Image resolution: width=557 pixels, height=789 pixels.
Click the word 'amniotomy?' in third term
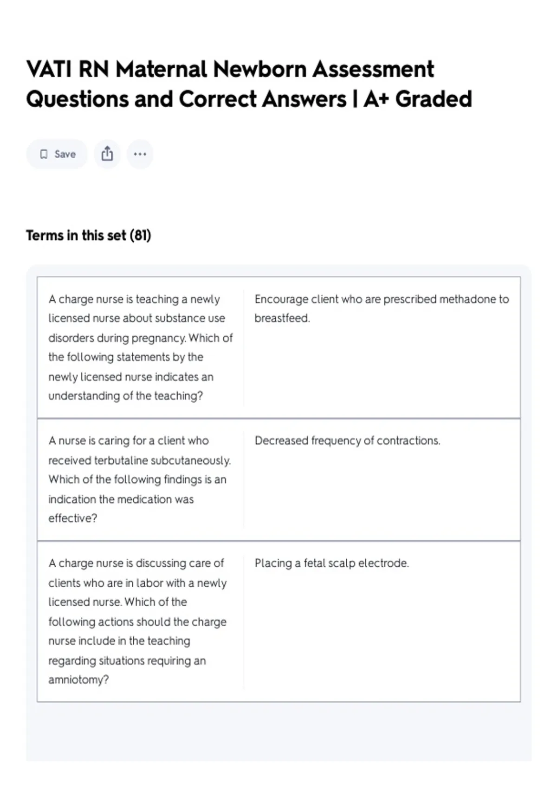click(x=78, y=679)
